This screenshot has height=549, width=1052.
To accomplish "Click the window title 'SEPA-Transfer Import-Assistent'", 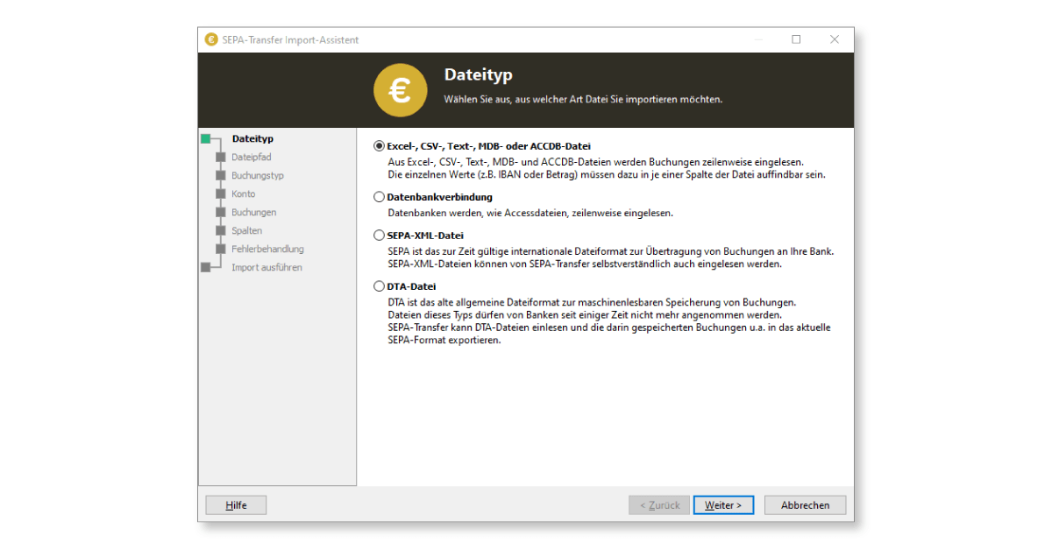I will tap(291, 39).
